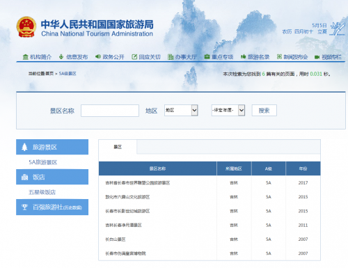Open 重点专项 in the navigation bar
Viewport: 348px width, 268px height.
(x=219, y=56)
